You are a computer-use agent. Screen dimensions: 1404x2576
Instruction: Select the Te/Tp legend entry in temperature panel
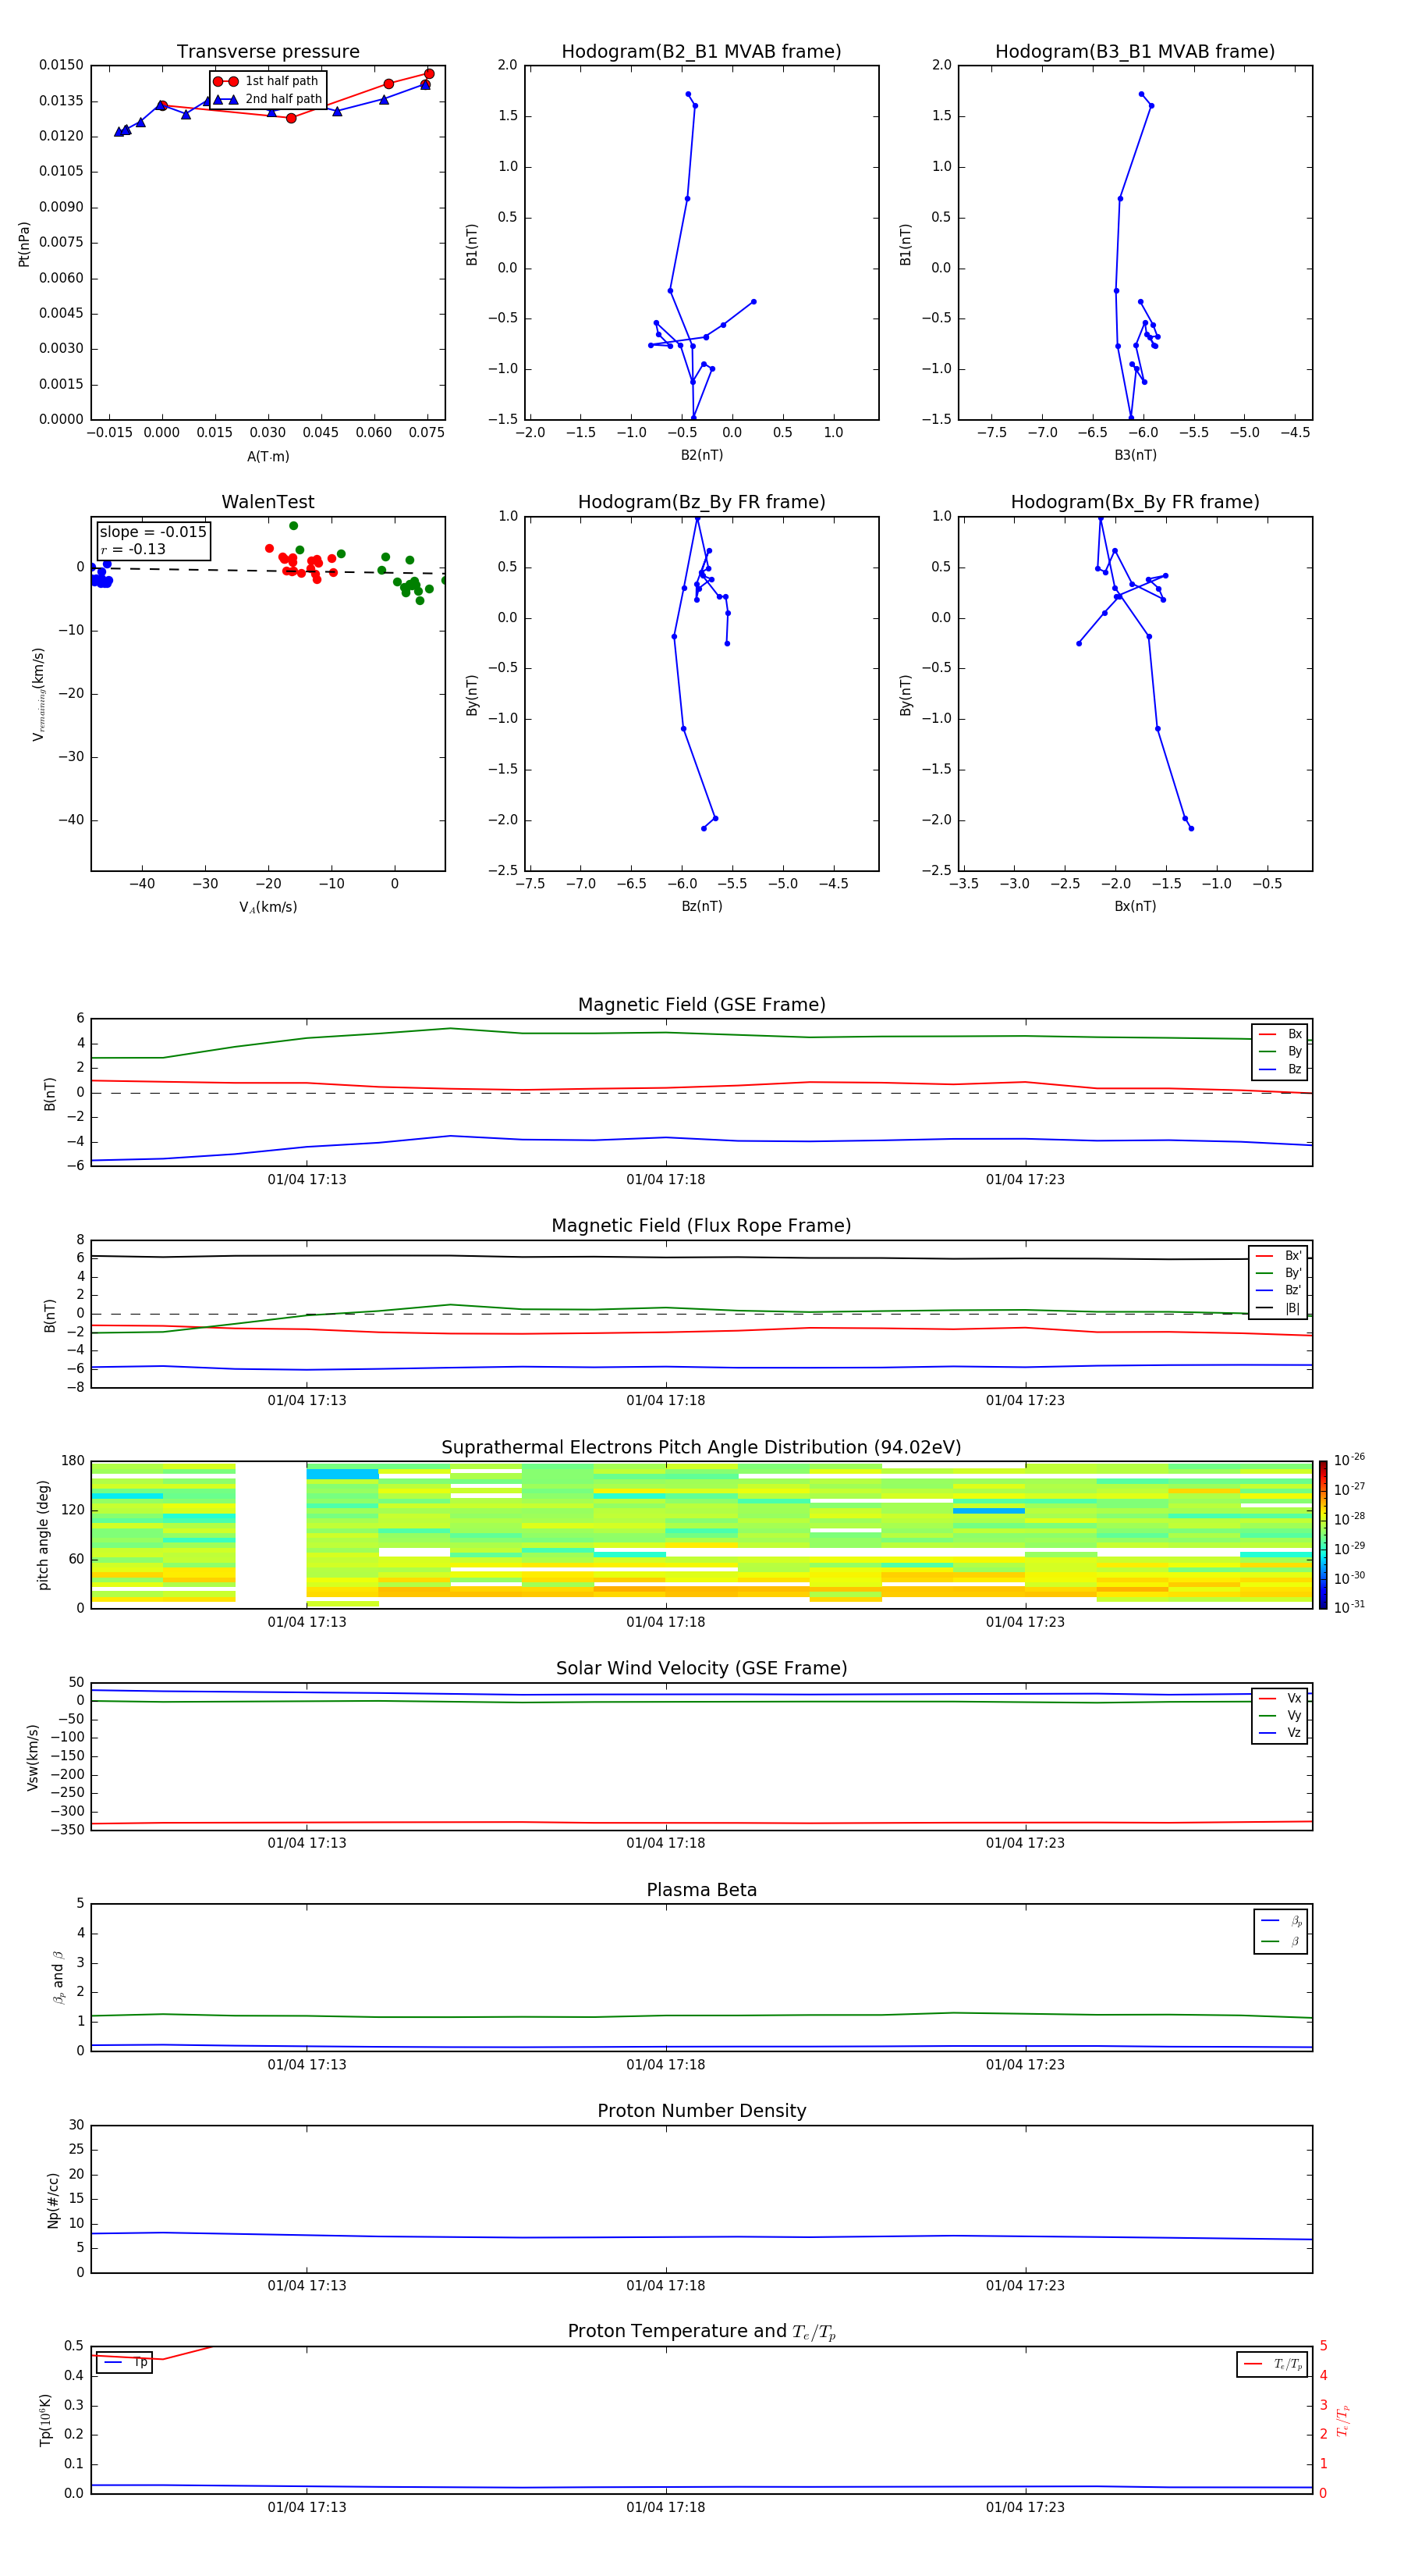coord(1272,2364)
